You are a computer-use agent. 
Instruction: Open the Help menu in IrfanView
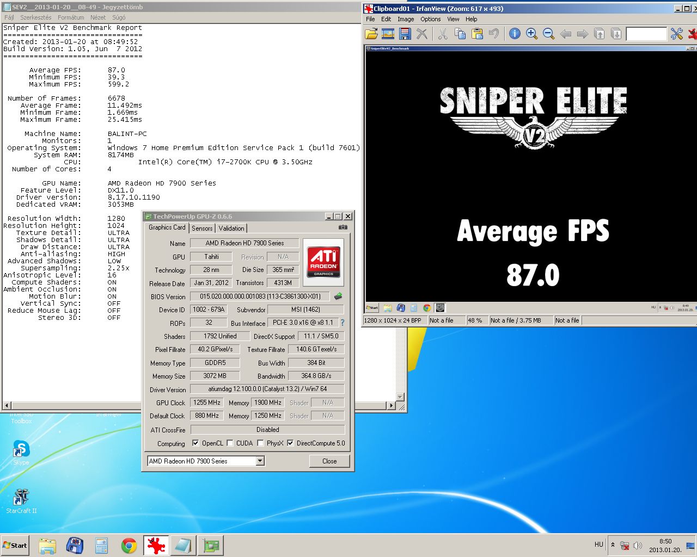click(471, 19)
